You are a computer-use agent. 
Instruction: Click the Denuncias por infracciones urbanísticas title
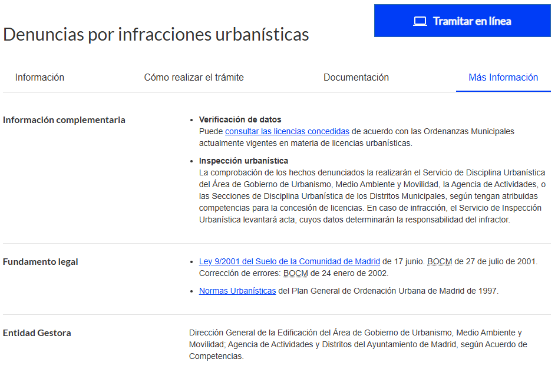tap(156, 35)
